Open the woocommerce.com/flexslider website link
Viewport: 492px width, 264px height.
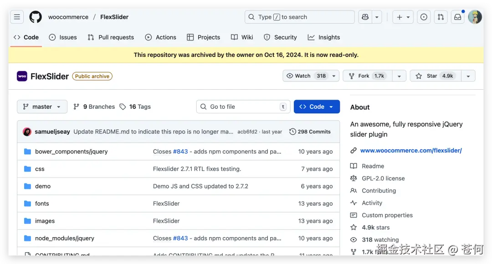pyautogui.click(x=410, y=150)
